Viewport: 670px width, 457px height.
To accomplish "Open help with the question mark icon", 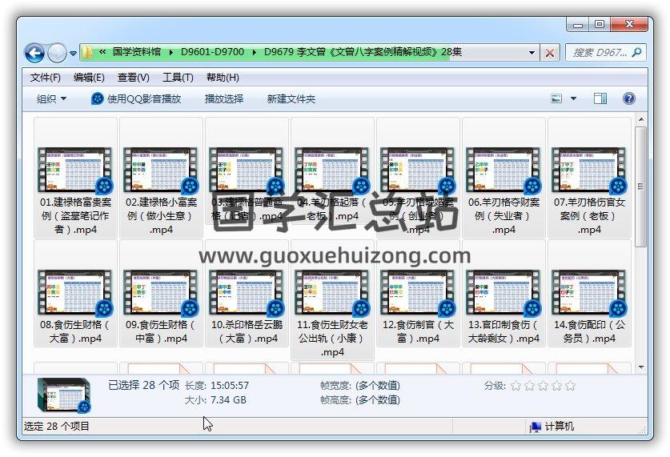I will pyautogui.click(x=628, y=99).
